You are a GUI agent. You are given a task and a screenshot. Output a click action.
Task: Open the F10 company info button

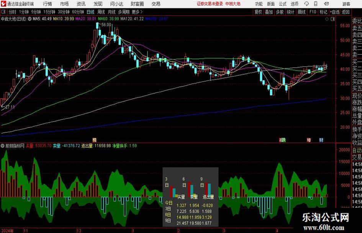313,12
